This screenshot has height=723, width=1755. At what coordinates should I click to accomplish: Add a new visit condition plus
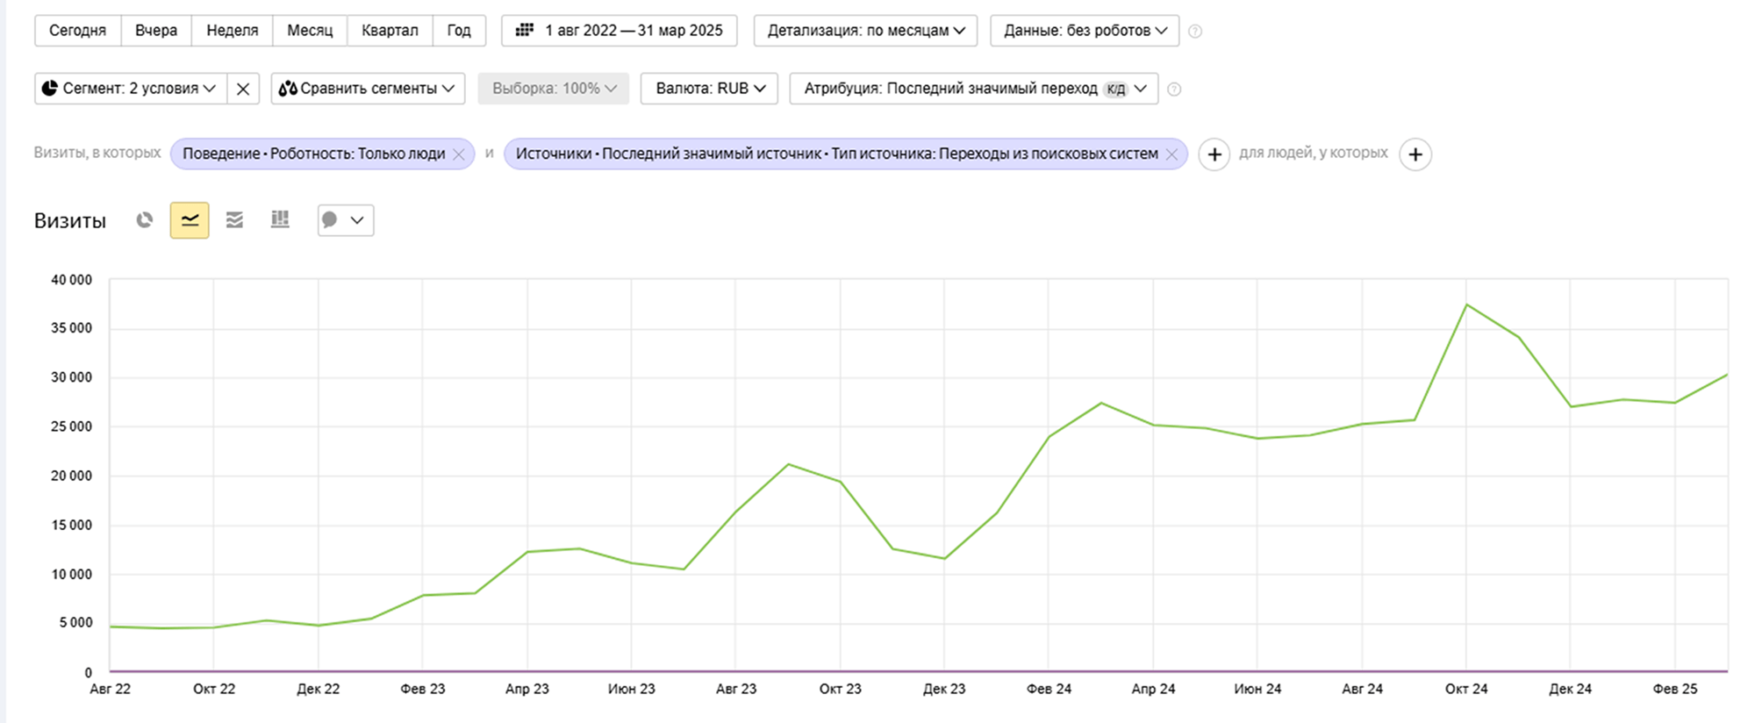pos(1214,154)
